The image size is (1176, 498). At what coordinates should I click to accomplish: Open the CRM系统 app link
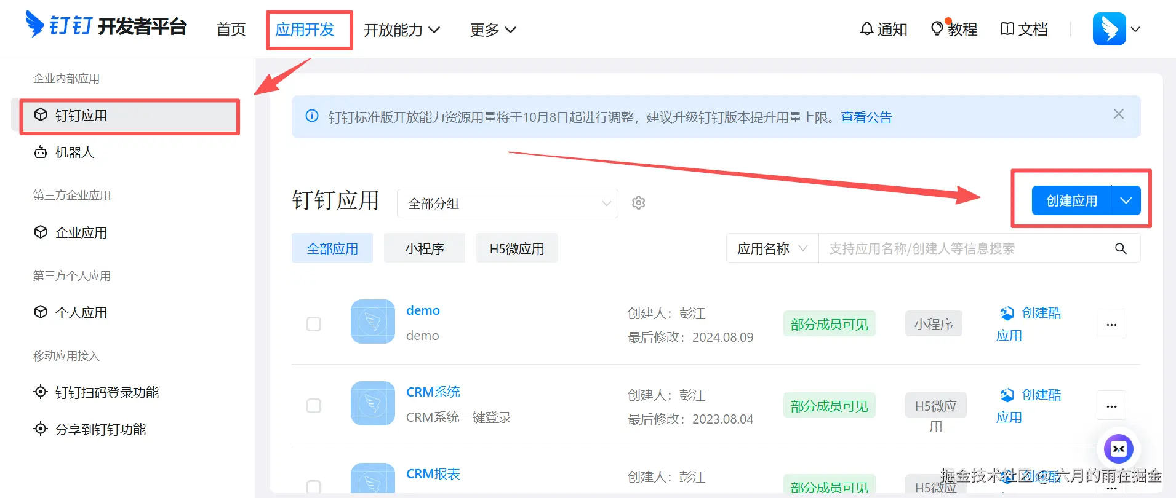click(433, 392)
